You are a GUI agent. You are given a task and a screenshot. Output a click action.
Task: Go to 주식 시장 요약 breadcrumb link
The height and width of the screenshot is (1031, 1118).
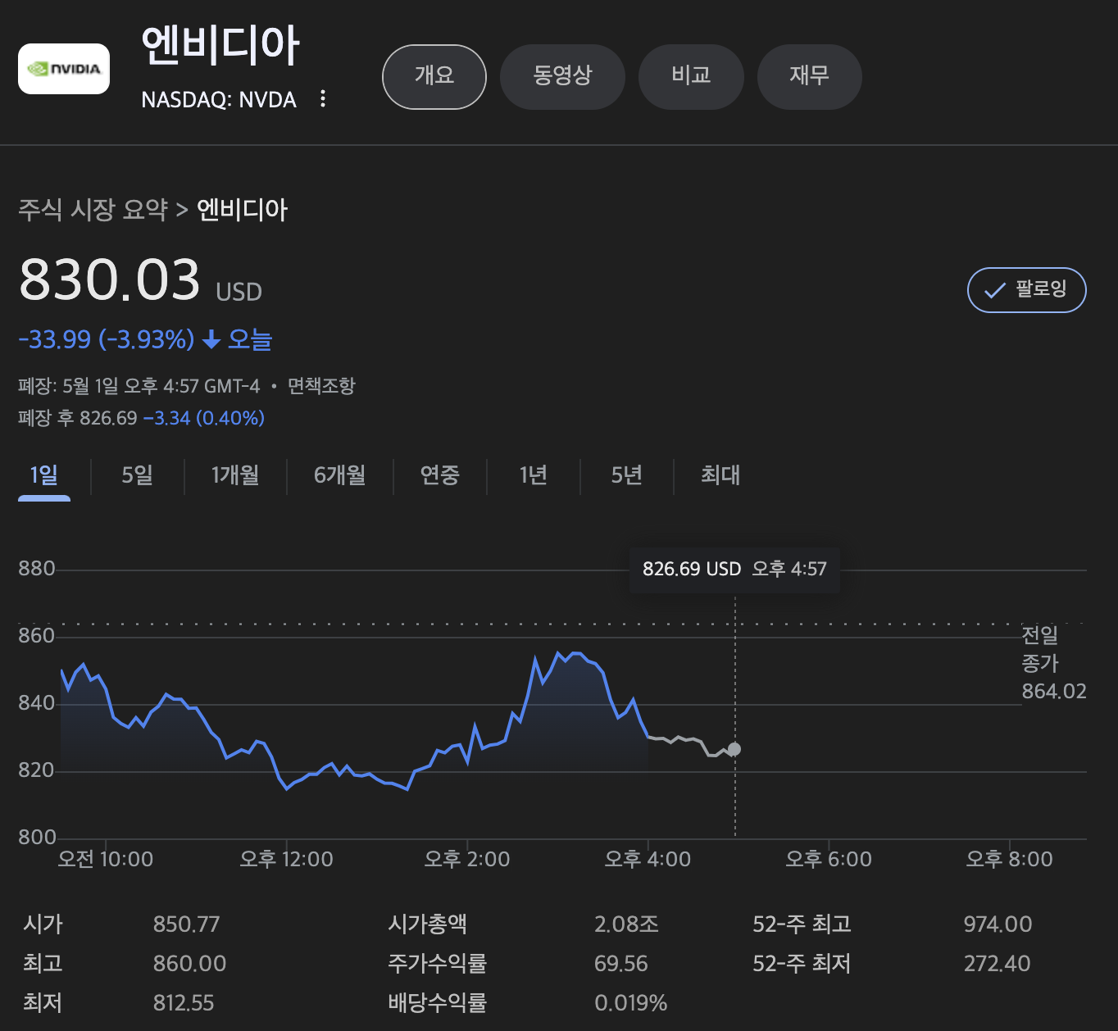pyautogui.click(x=93, y=210)
